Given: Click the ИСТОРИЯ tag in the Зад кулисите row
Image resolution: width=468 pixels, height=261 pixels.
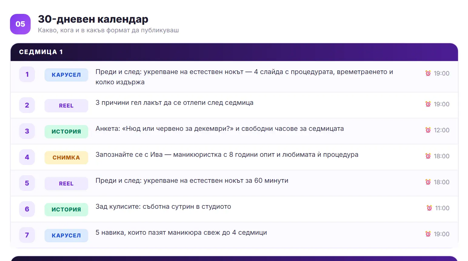Looking at the screenshot, I should pyautogui.click(x=66, y=210).
